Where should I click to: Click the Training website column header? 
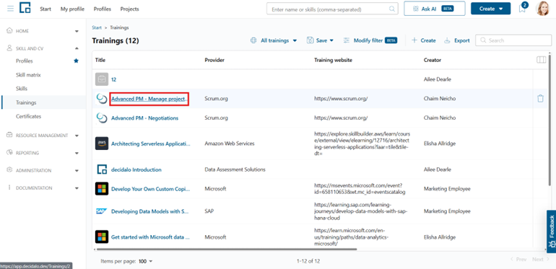pos(333,60)
